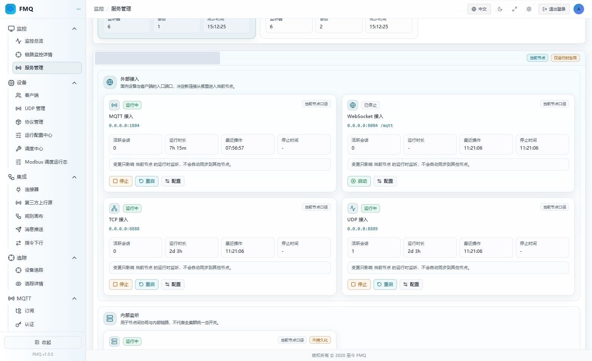The image size is (592, 361).
Task: Open 链路监控详情 in the sidebar
Action: coord(47,54)
